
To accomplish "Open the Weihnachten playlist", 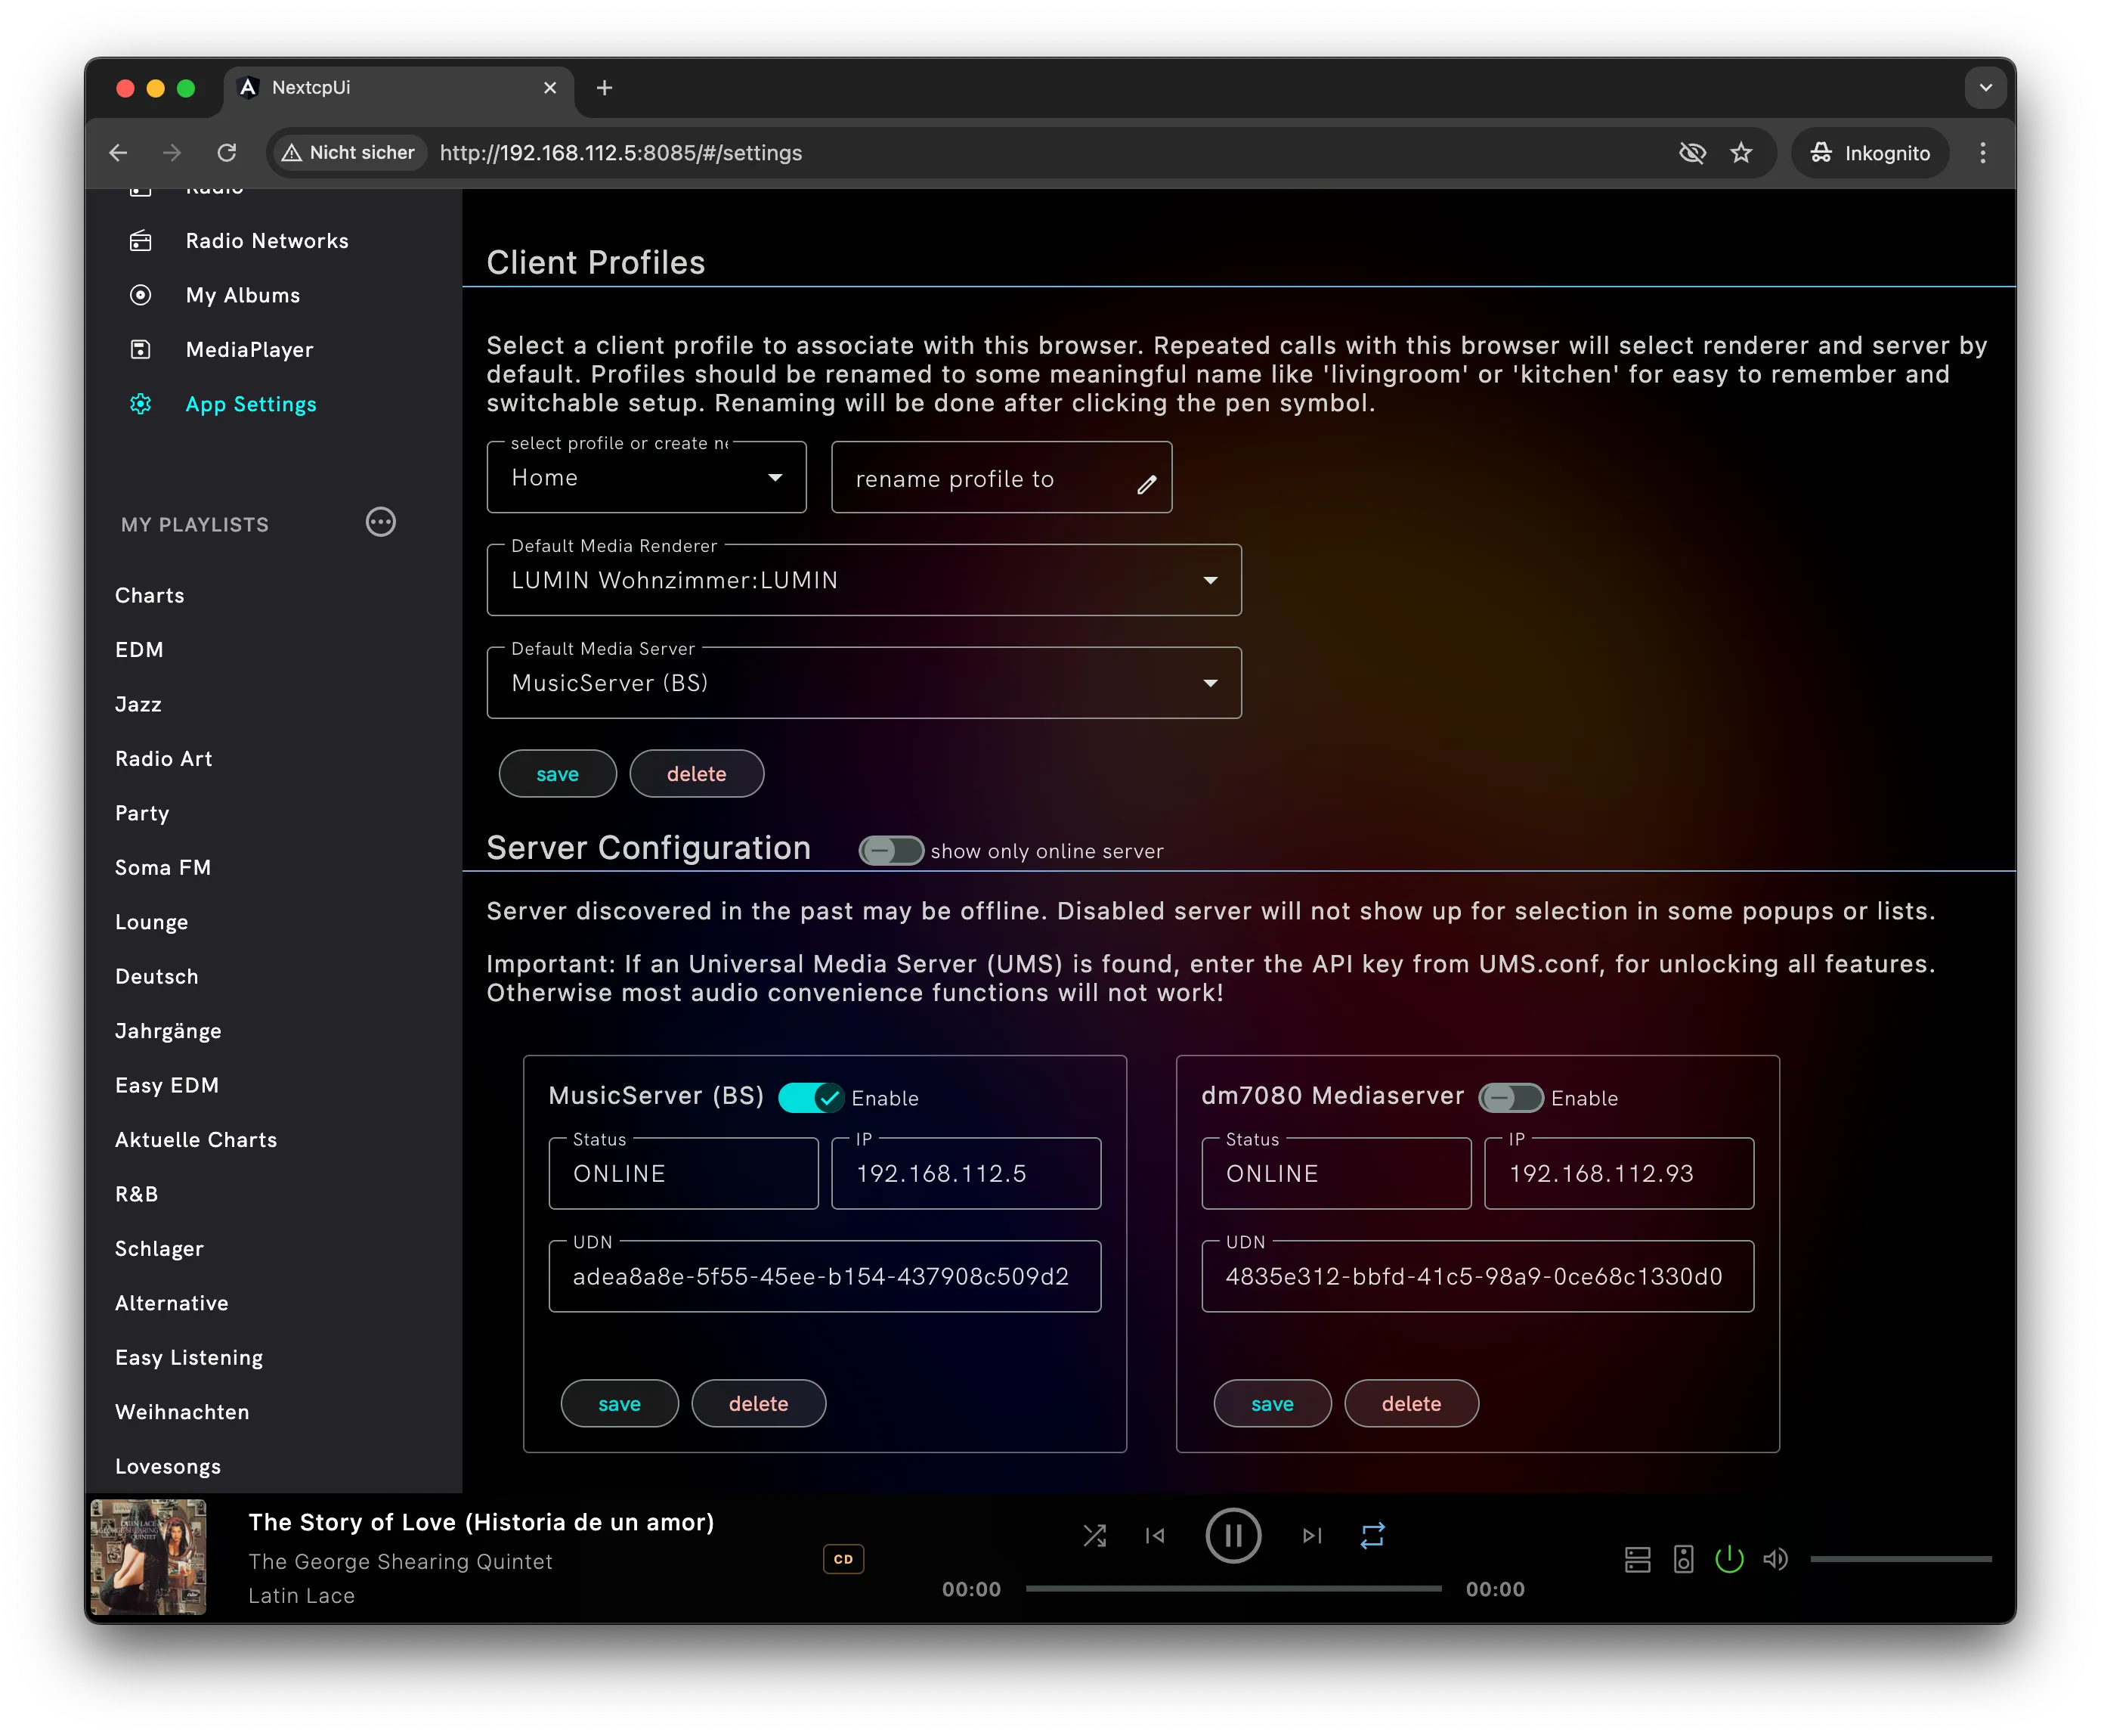I will [x=182, y=1413].
